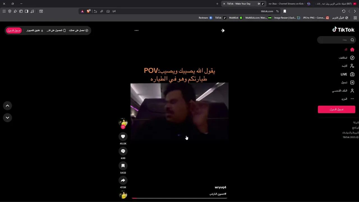Open the three-dot video options menu
359x202 pixels.
(x=136, y=30)
